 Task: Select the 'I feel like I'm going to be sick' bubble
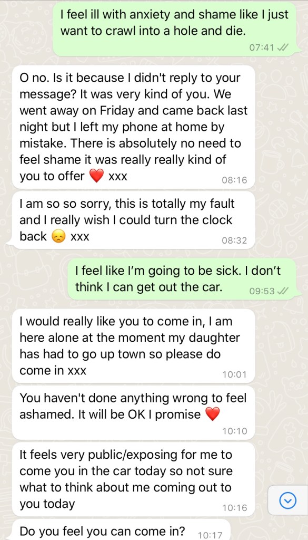[183, 279]
